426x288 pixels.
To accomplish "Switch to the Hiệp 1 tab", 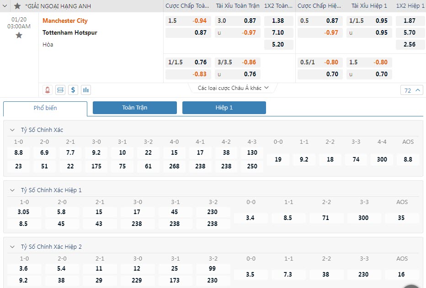I will (224, 108).
